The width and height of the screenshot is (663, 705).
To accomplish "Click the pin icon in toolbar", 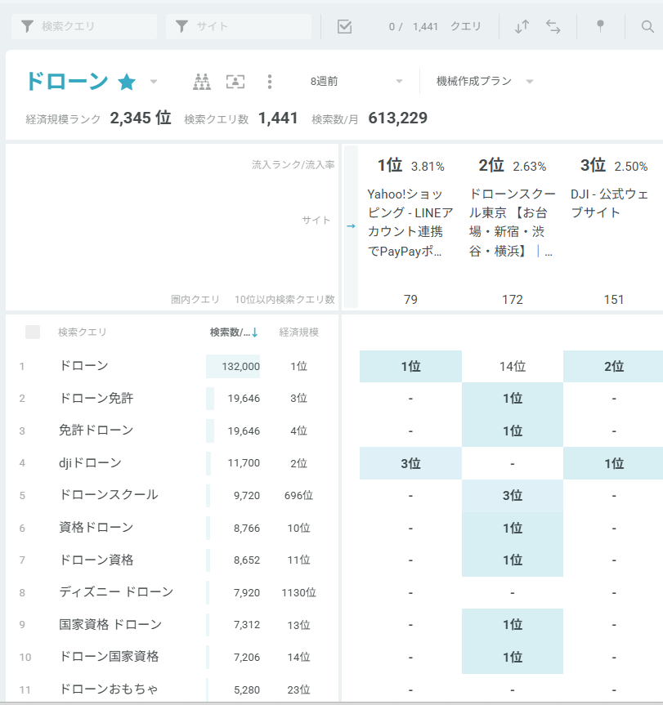I will point(600,26).
